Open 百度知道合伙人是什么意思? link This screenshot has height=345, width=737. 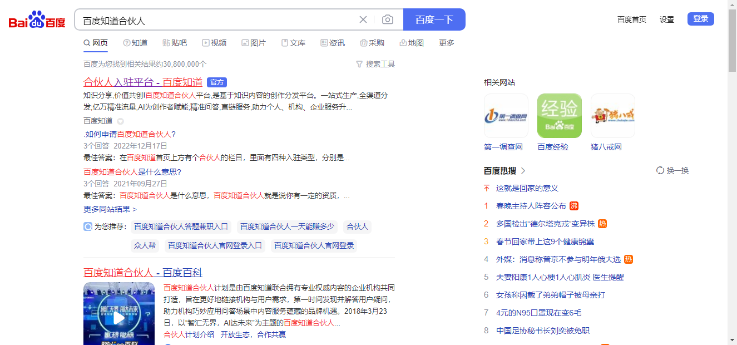click(132, 172)
